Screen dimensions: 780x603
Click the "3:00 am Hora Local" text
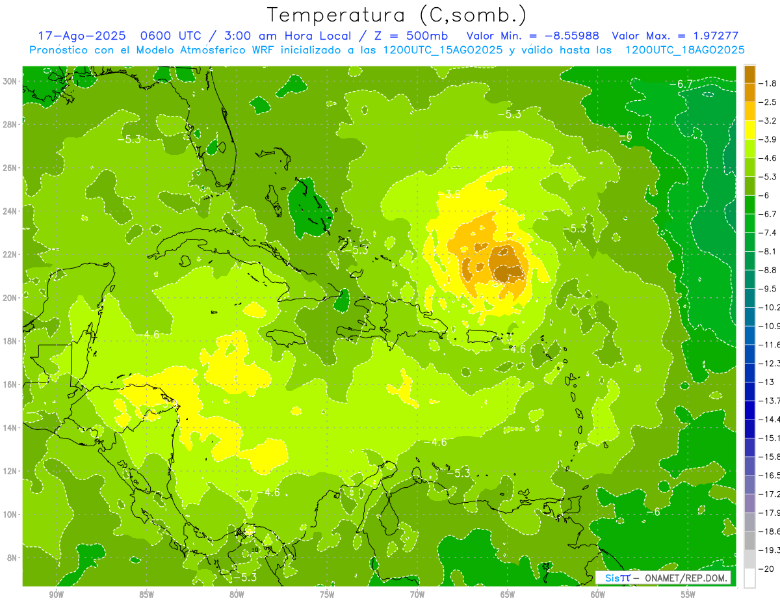(x=286, y=36)
